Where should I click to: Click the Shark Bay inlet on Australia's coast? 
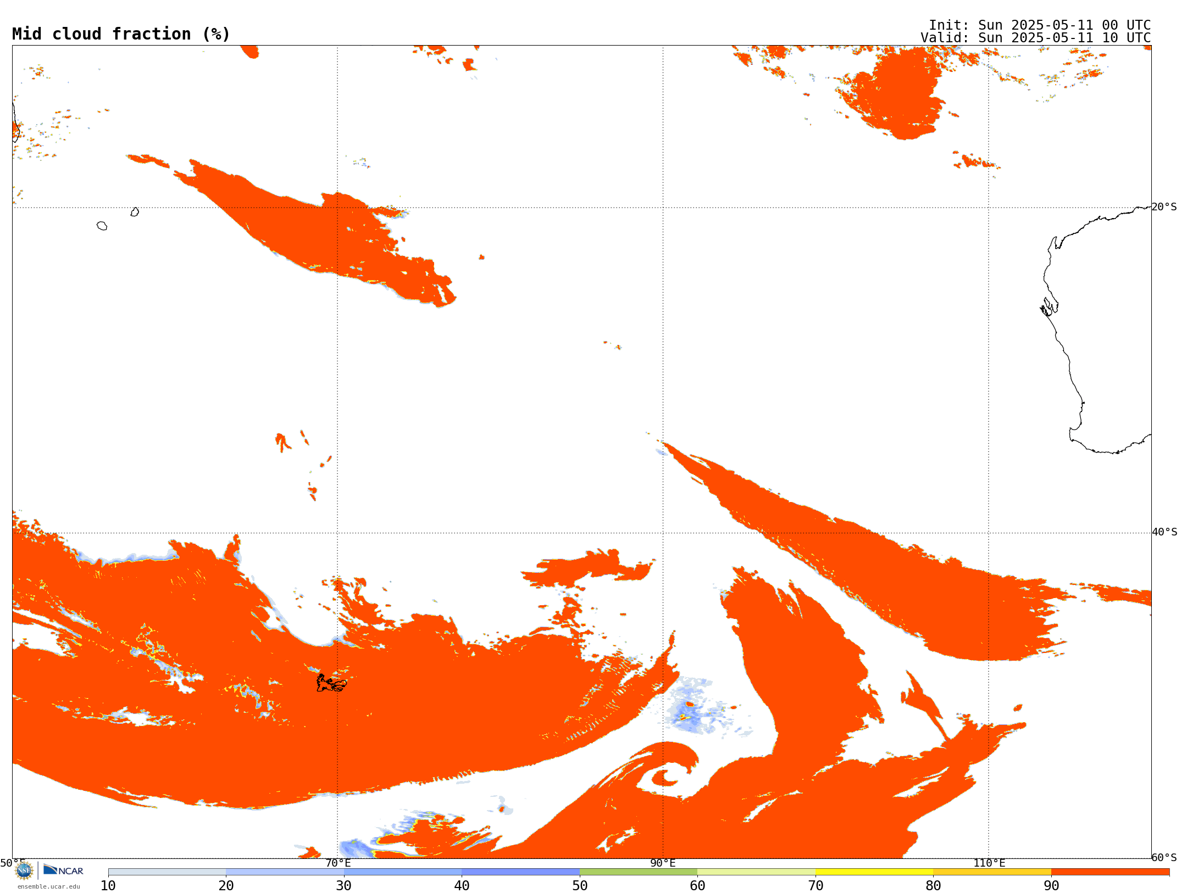tap(1049, 306)
